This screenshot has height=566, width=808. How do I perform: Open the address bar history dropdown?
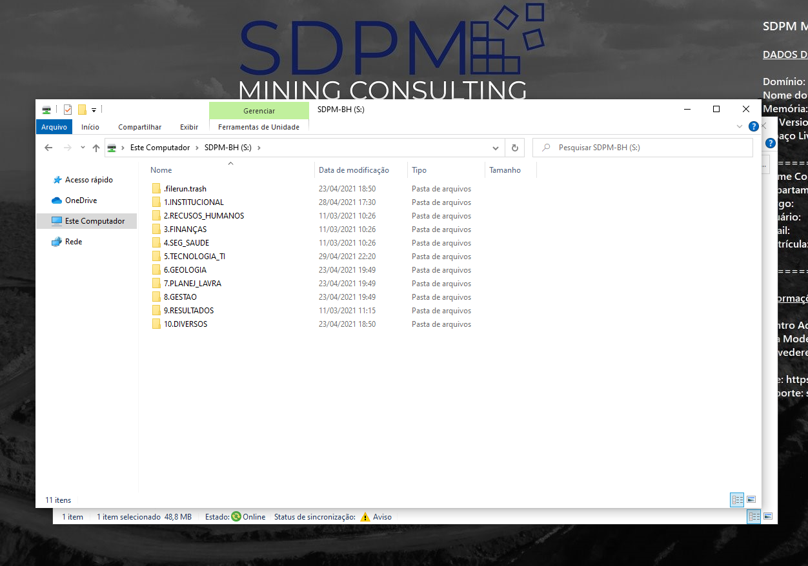point(496,148)
